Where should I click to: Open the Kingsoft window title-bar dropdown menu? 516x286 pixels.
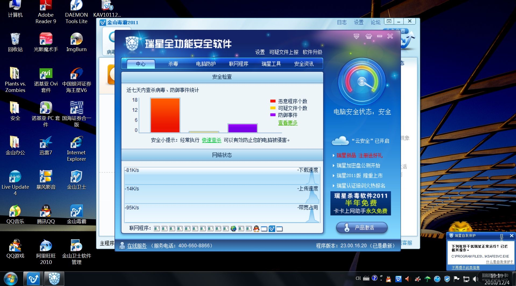[x=389, y=21]
